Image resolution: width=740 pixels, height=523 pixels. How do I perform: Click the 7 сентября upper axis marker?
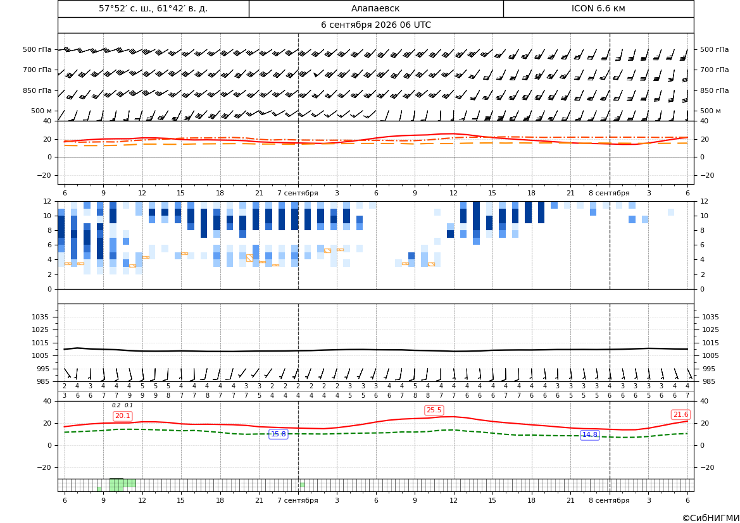pyautogui.click(x=298, y=193)
